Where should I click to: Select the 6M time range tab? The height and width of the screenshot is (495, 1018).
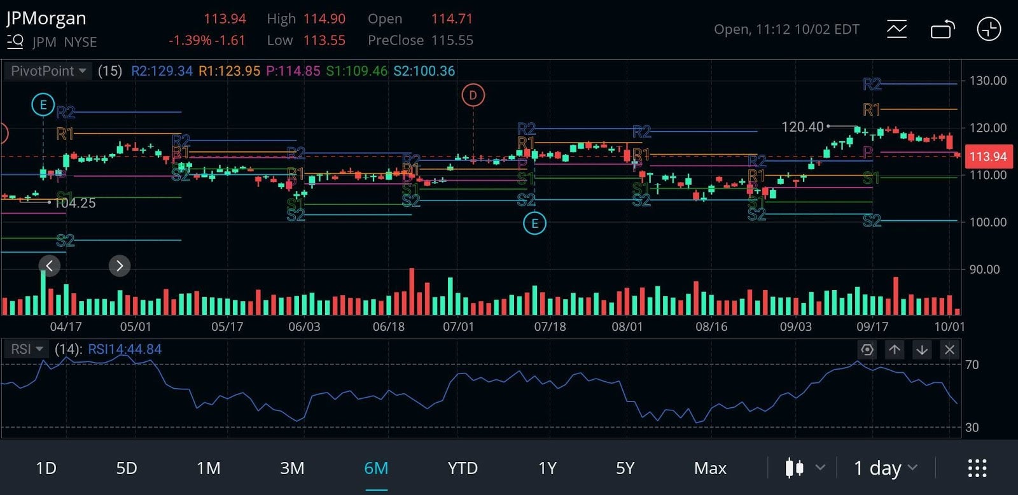point(376,468)
